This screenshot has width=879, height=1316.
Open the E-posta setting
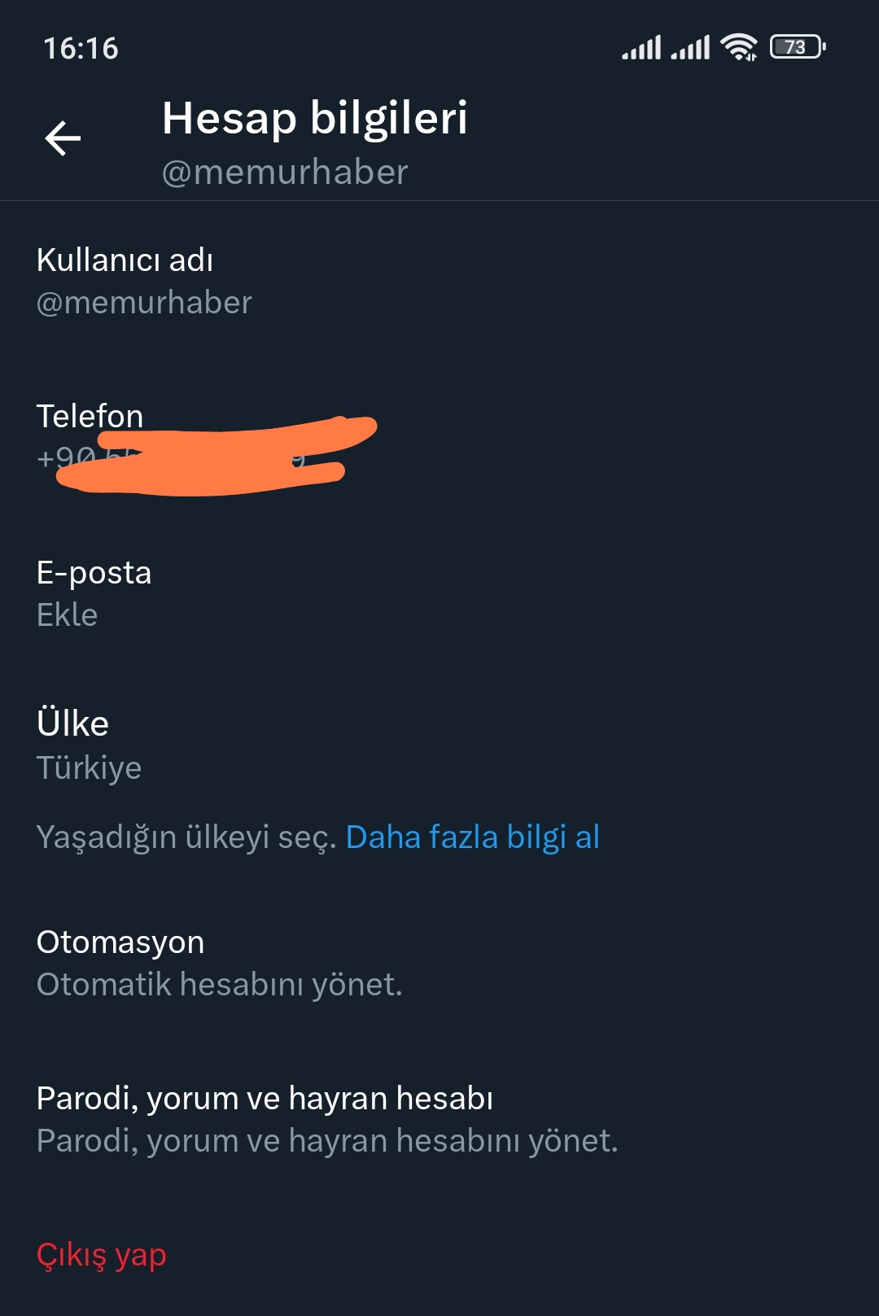coord(439,593)
